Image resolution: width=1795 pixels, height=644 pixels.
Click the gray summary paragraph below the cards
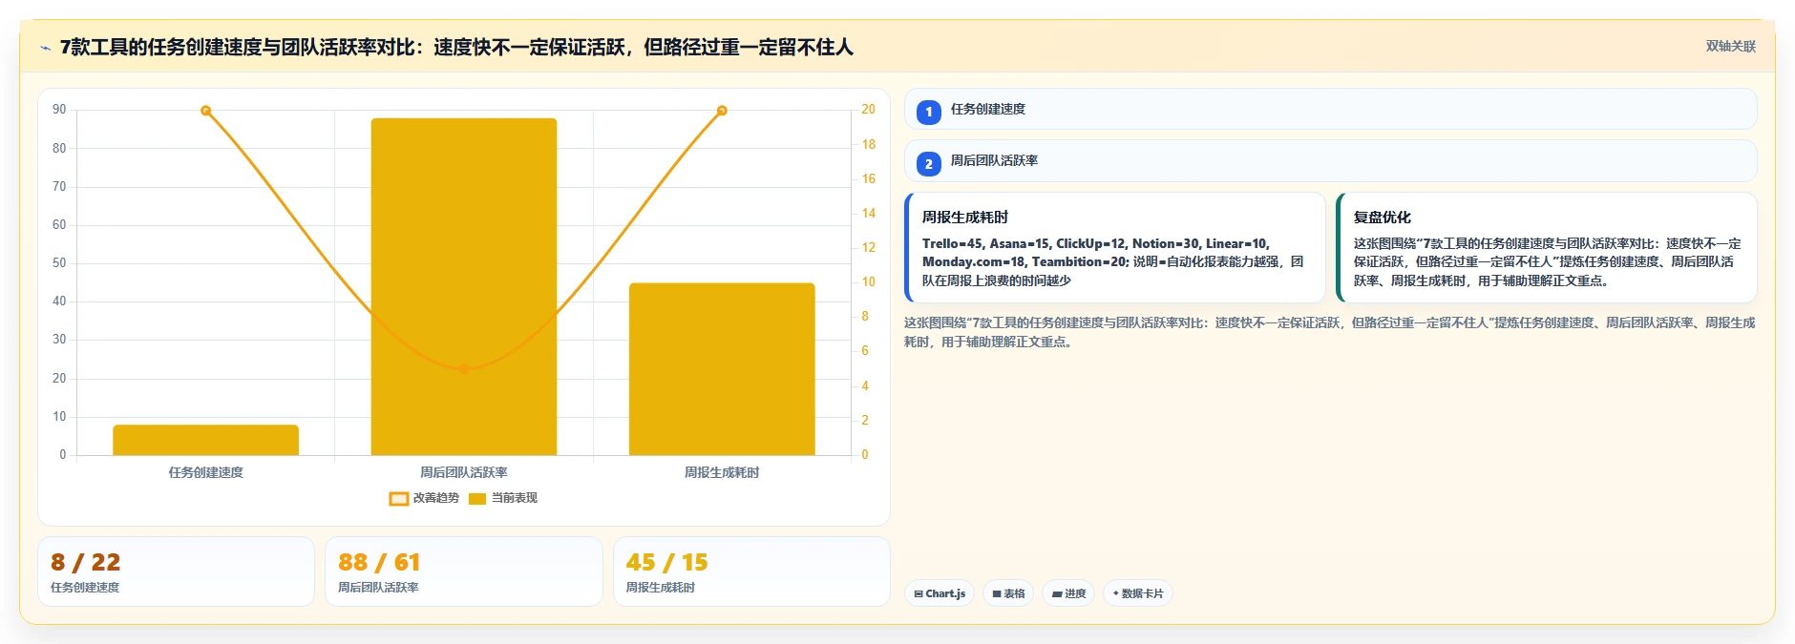tap(1330, 332)
